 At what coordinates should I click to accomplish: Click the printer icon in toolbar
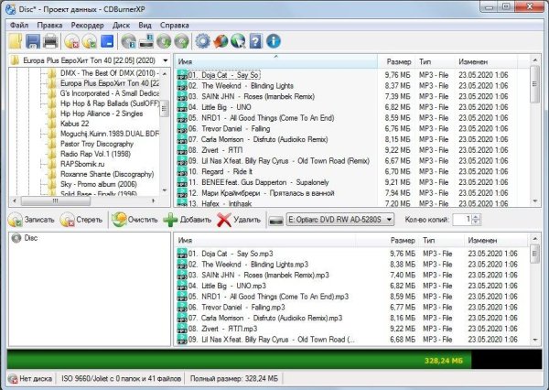(50, 41)
